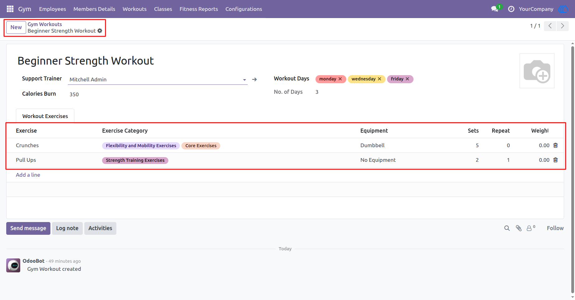Upload a workout image via camera placeholder
The image size is (575, 300).
[537, 71]
